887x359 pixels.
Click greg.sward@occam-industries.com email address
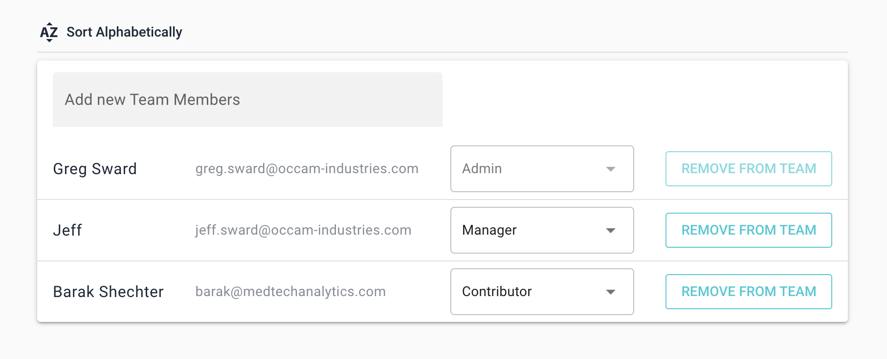click(x=307, y=169)
